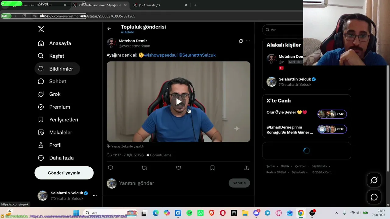Switch to the (1) Anasayfa / X tab

click(x=160, y=5)
